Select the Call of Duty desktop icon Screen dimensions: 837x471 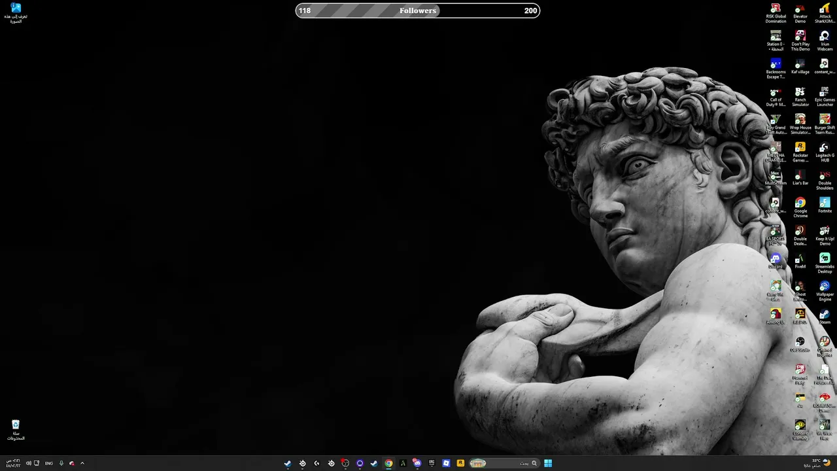coord(776,97)
